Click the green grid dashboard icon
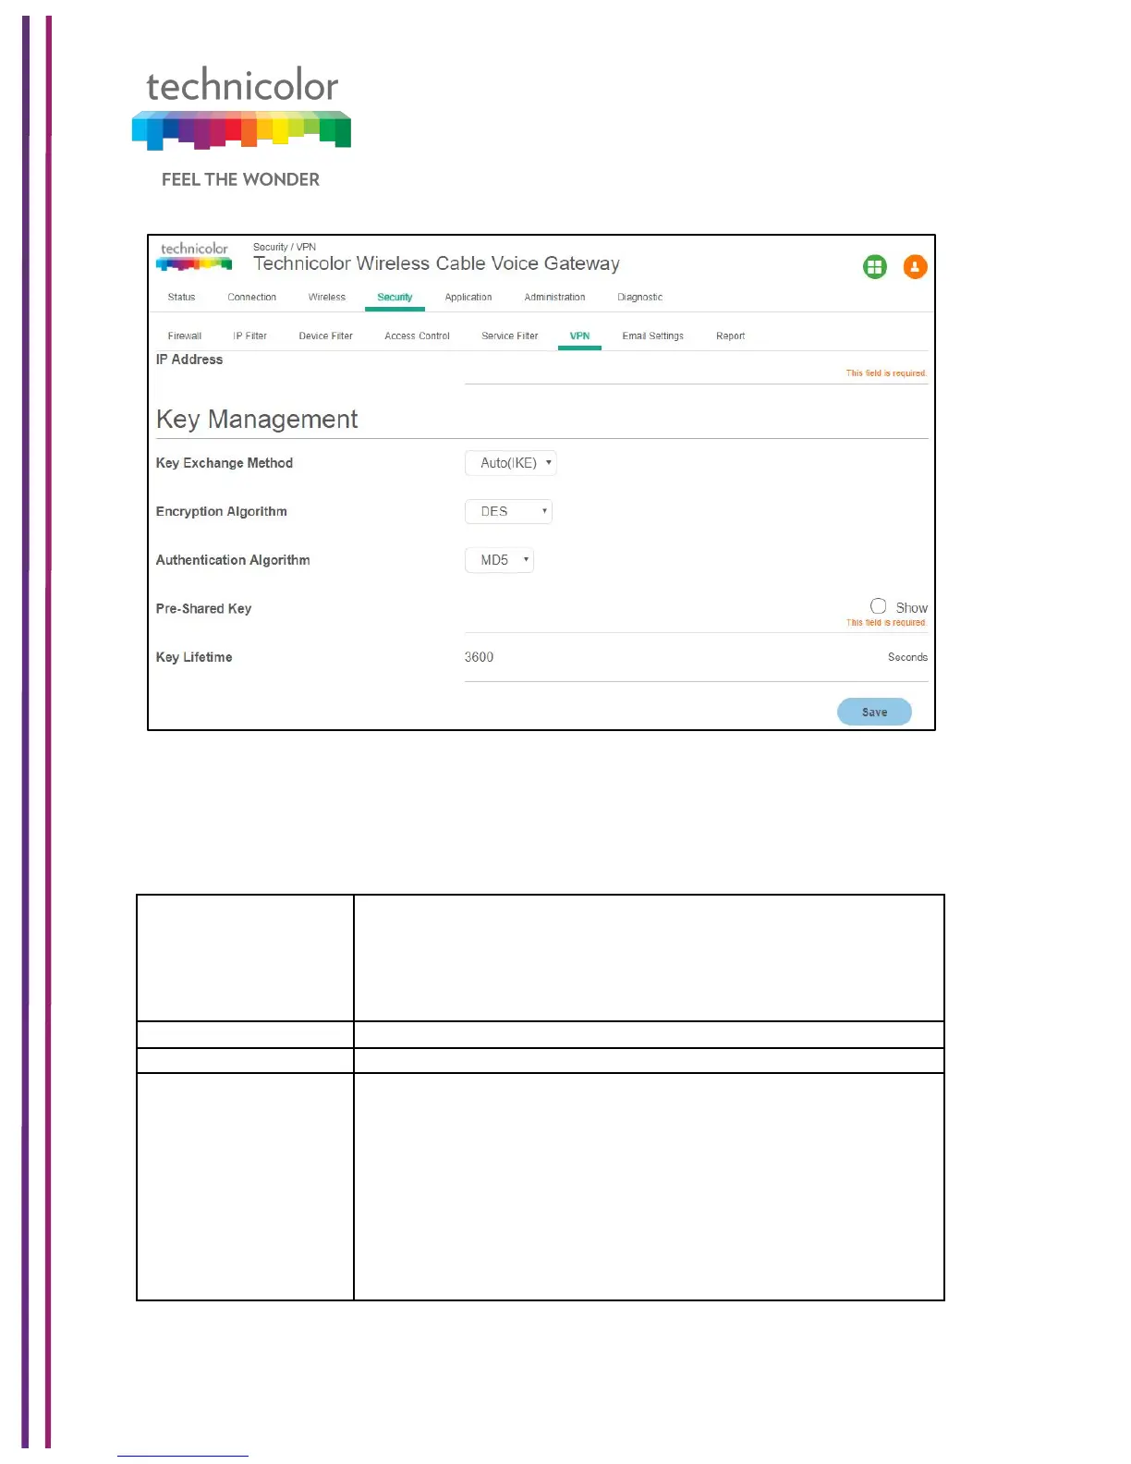The height and width of the screenshot is (1464, 1131). [x=874, y=267]
